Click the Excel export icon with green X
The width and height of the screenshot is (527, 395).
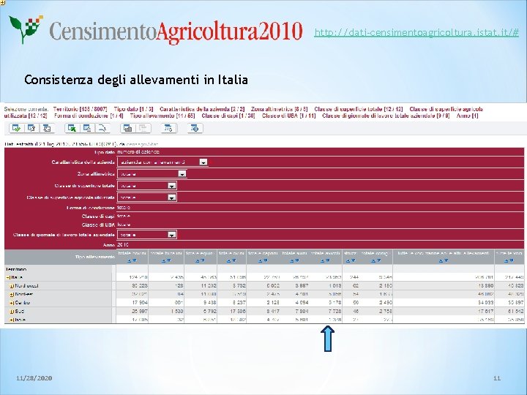click(72, 128)
